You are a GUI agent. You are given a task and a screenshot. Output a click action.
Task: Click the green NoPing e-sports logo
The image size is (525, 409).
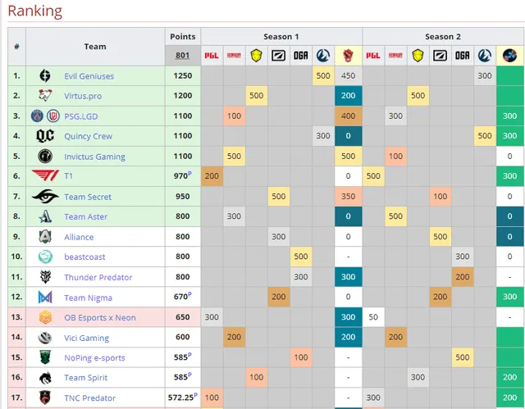[45, 357]
